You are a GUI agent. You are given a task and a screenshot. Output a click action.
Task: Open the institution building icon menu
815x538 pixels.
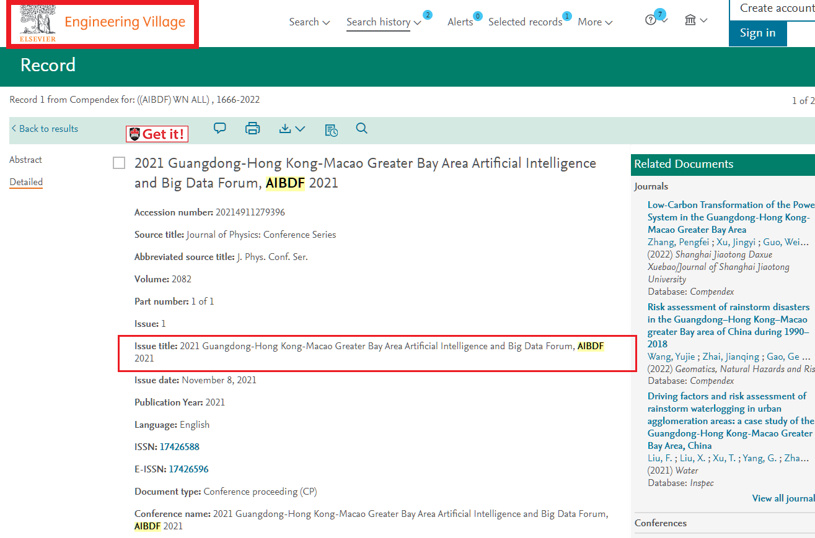tap(696, 20)
